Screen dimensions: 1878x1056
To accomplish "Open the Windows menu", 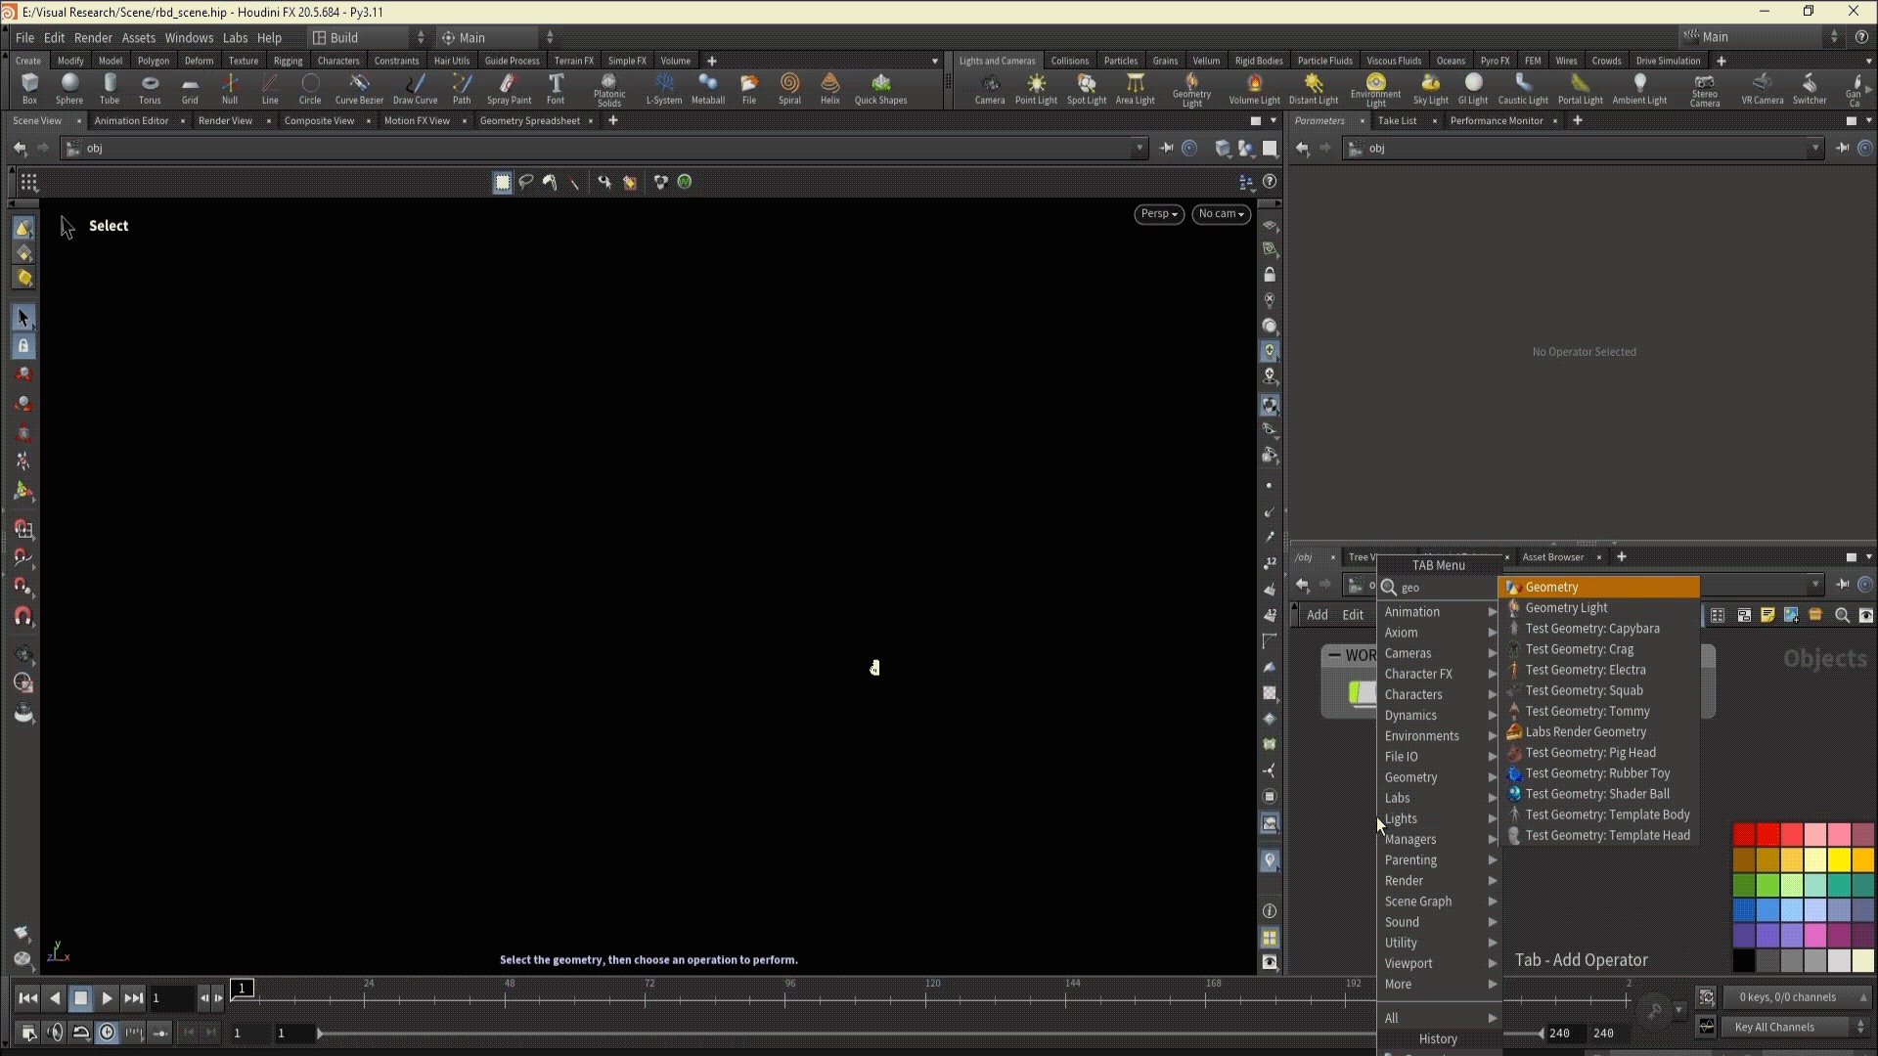I will pos(189,37).
